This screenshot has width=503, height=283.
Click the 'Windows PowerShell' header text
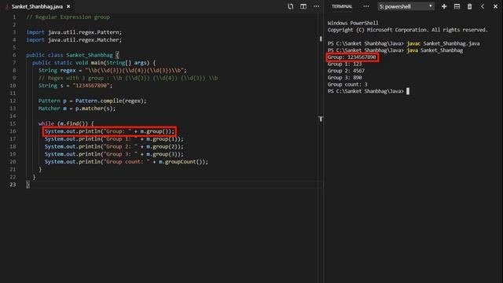point(353,23)
